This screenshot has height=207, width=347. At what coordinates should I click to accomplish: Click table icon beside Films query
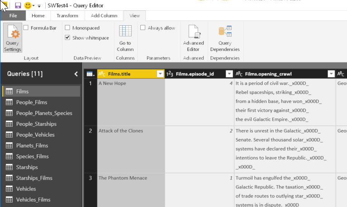(9, 92)
